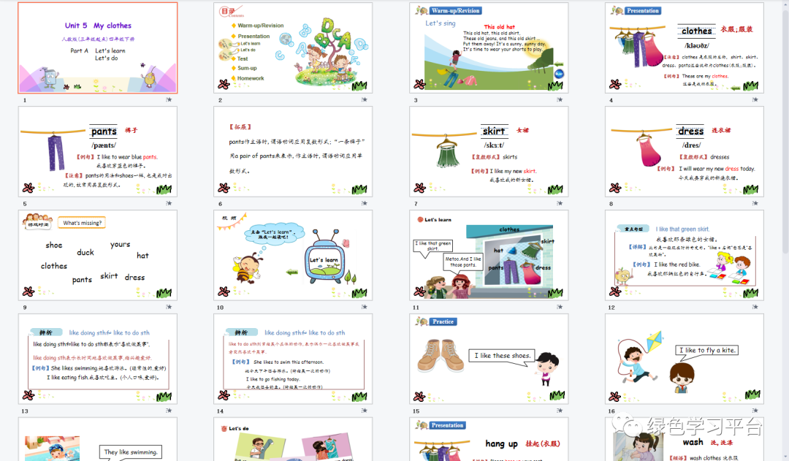Viewport: 789px width, 461px height.
Task: Click the transition star icon under slide 13
Action: pyautogui.click(x=169, y=411)
